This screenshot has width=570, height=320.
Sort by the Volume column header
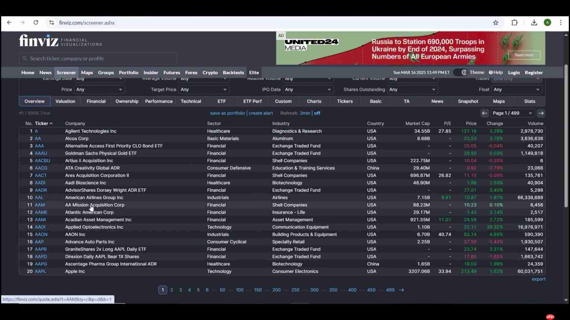[535, 124]
